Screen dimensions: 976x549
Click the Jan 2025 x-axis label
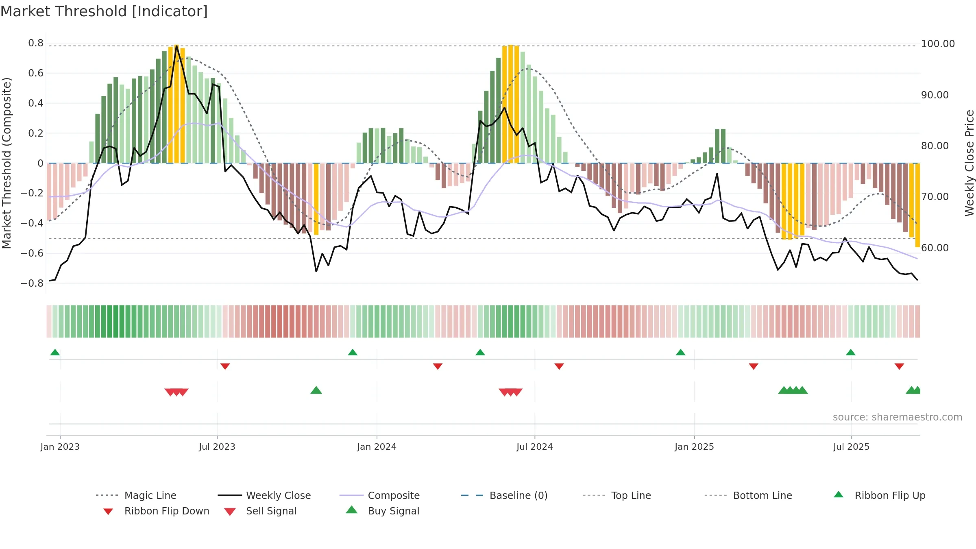point(694,447)
